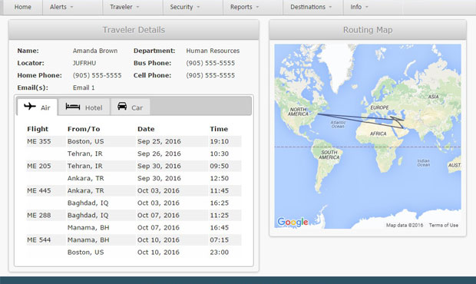
Task: Click the Home Phone number value
Action: pos(98,75)
